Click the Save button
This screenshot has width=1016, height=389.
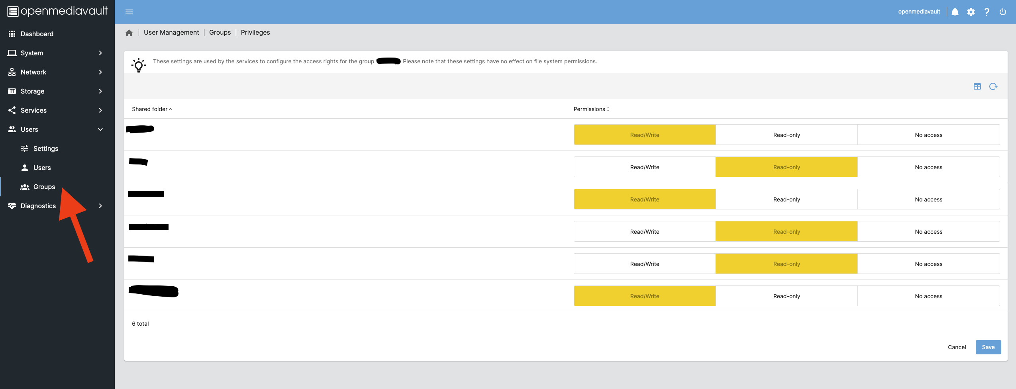point(988,347)
